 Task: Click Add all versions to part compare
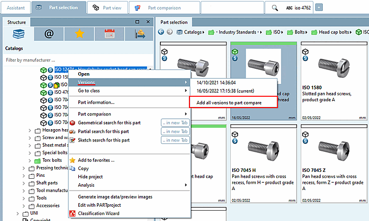[229, 103]
